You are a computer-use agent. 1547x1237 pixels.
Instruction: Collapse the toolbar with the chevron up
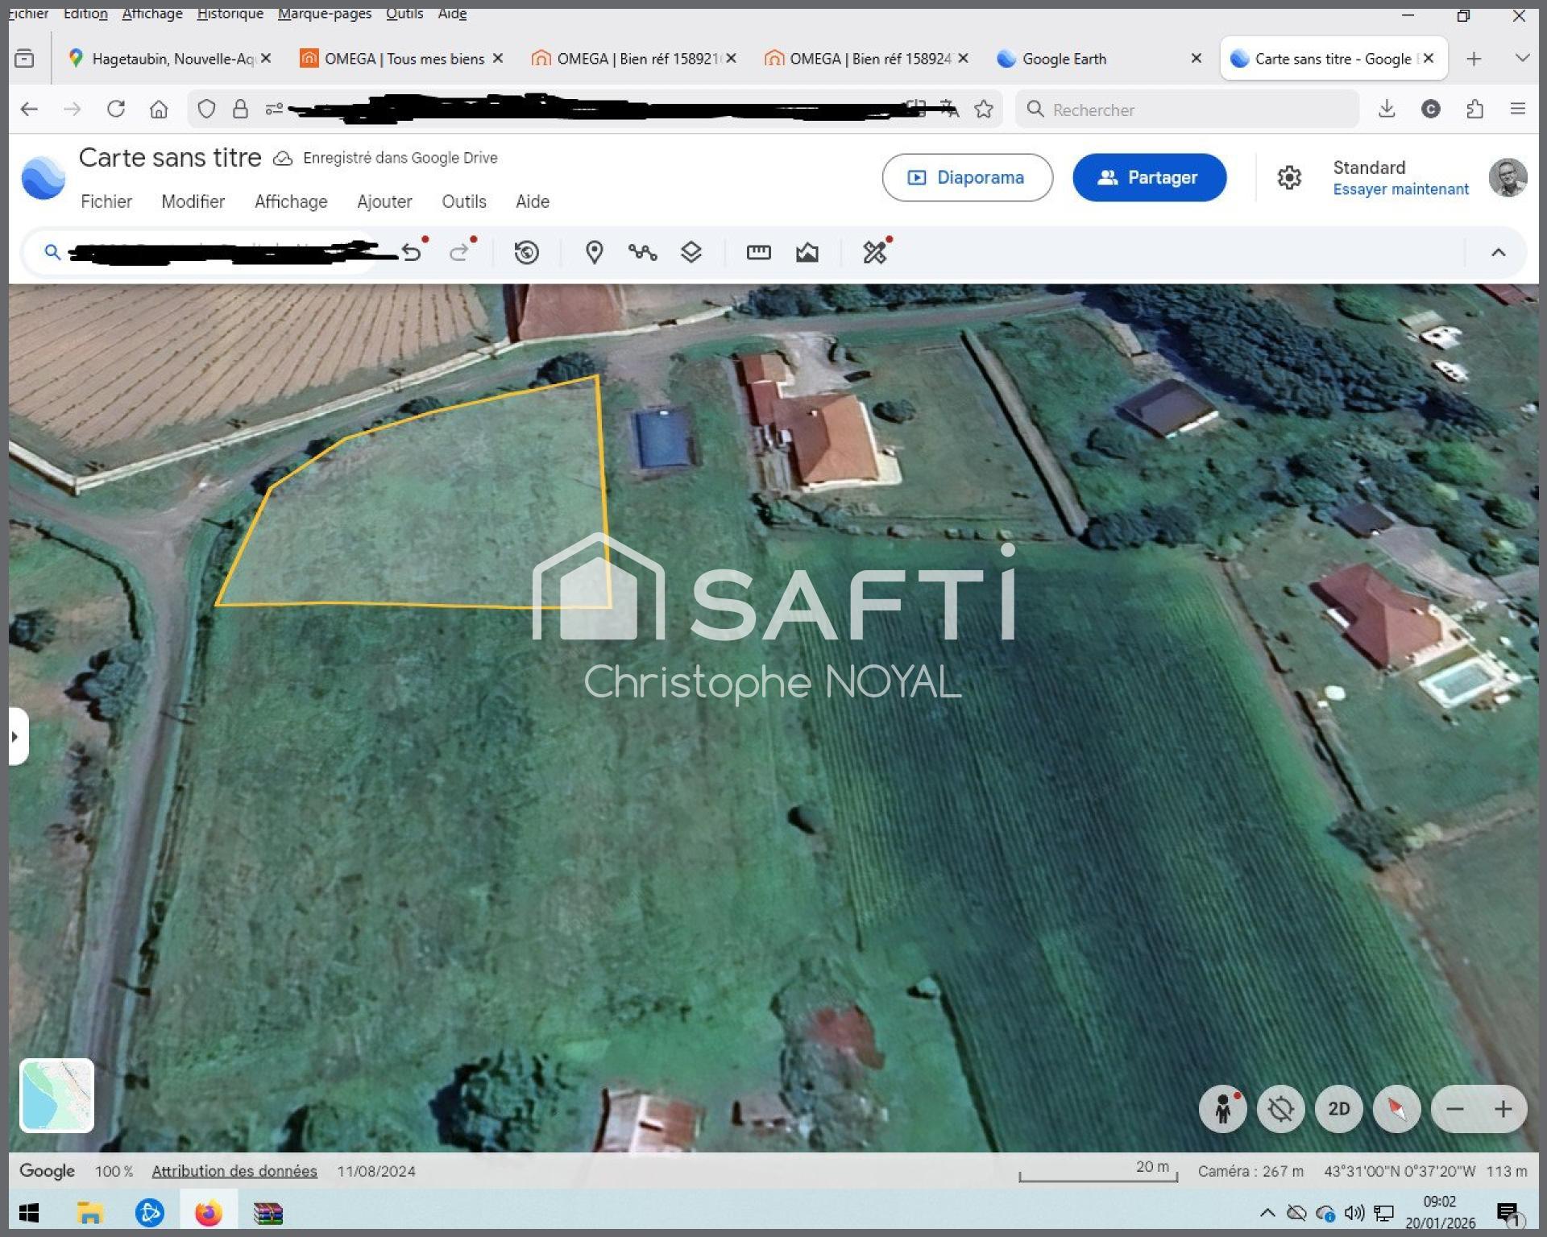click(x=1498, y=253)
